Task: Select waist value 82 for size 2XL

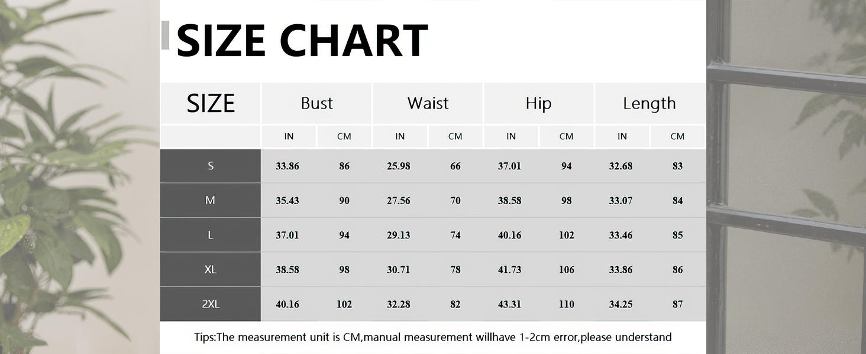Action: [x=455, y=304]
